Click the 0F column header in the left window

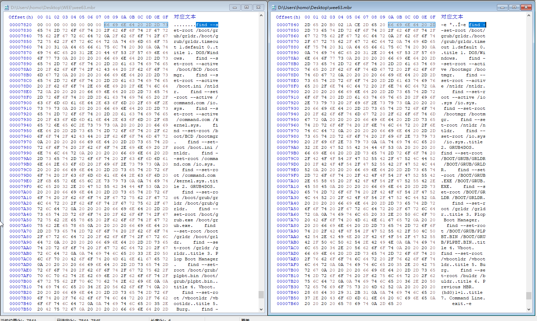pos(165,17)
